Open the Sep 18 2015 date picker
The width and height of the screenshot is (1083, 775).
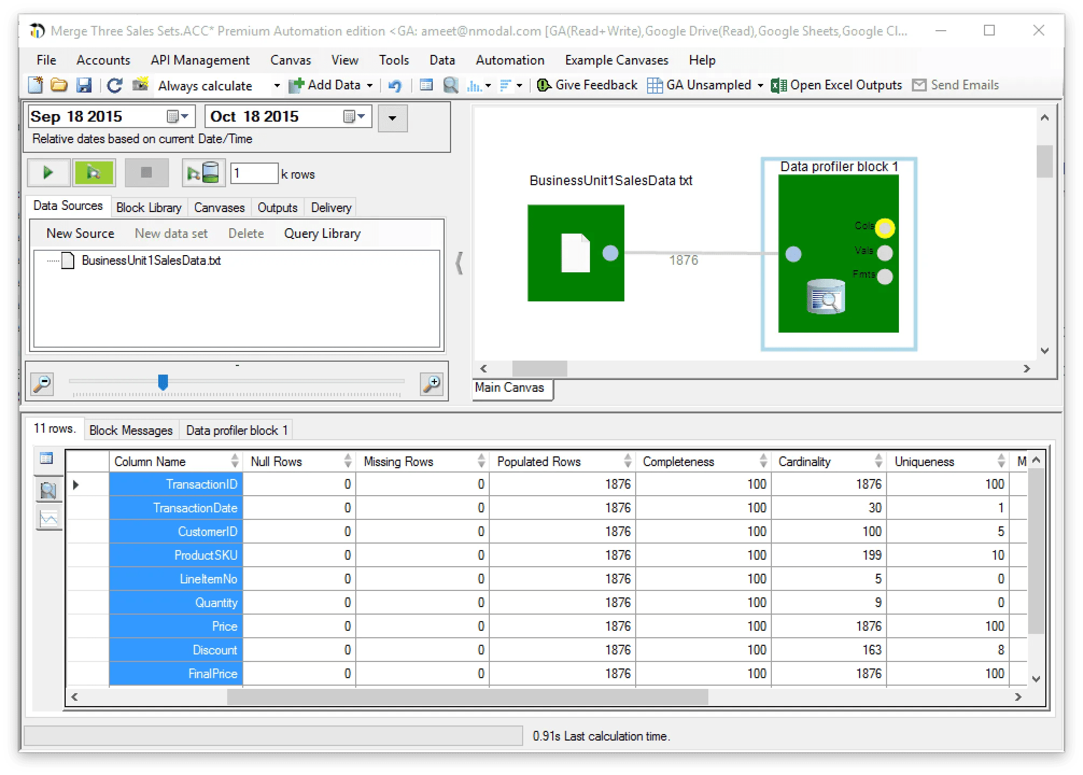point(178,116)
